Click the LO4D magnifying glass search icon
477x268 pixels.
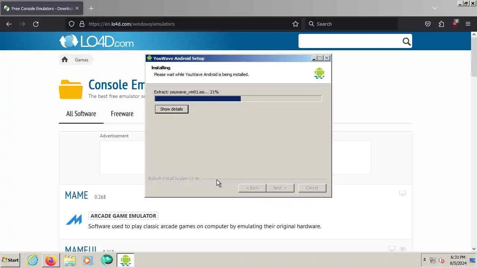[x=407, y=41]
